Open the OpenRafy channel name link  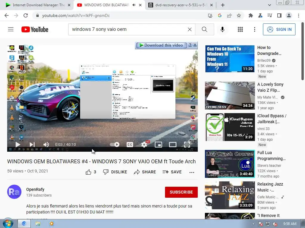click(35, 189)
